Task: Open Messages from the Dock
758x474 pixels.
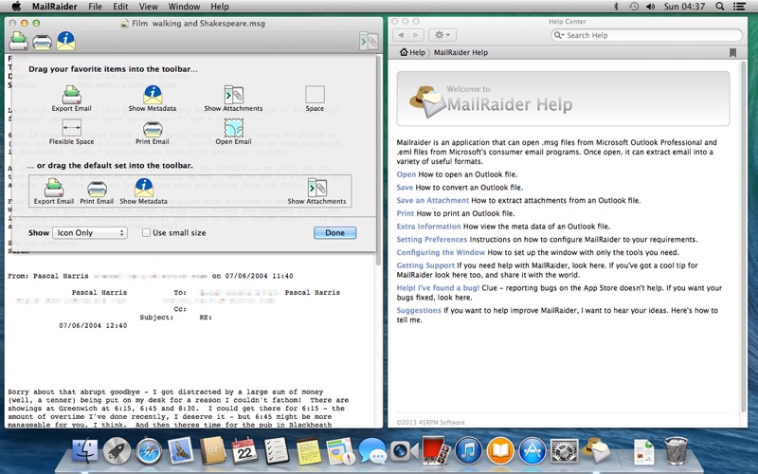Action: 372,450
